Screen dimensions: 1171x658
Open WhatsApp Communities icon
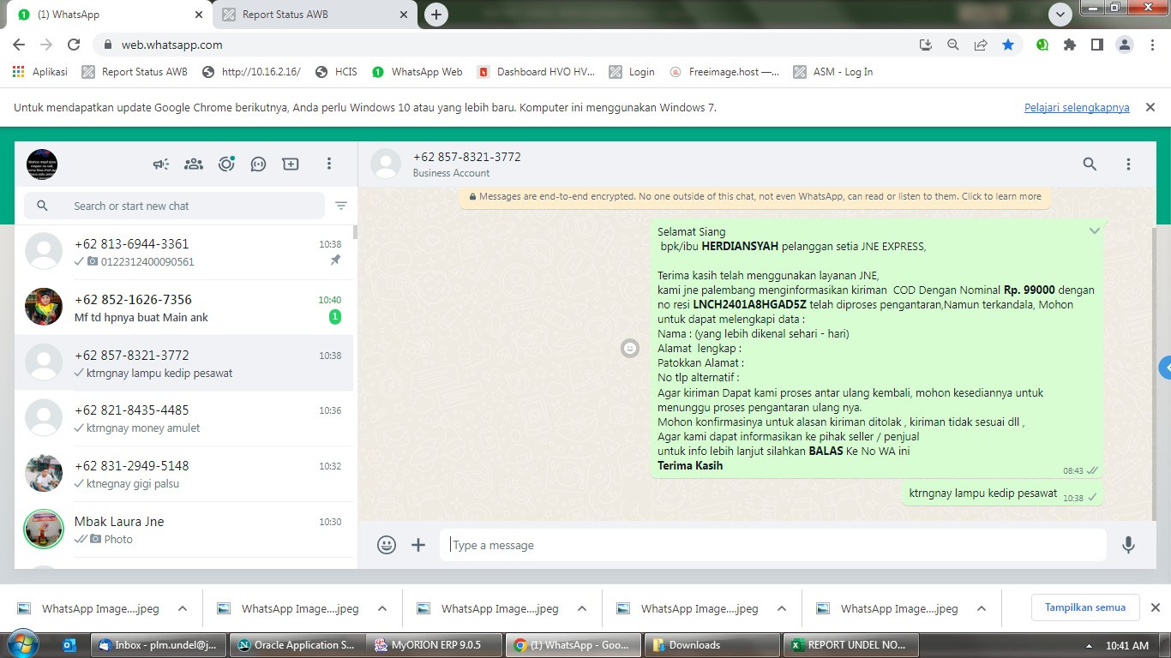click(194, 164)
